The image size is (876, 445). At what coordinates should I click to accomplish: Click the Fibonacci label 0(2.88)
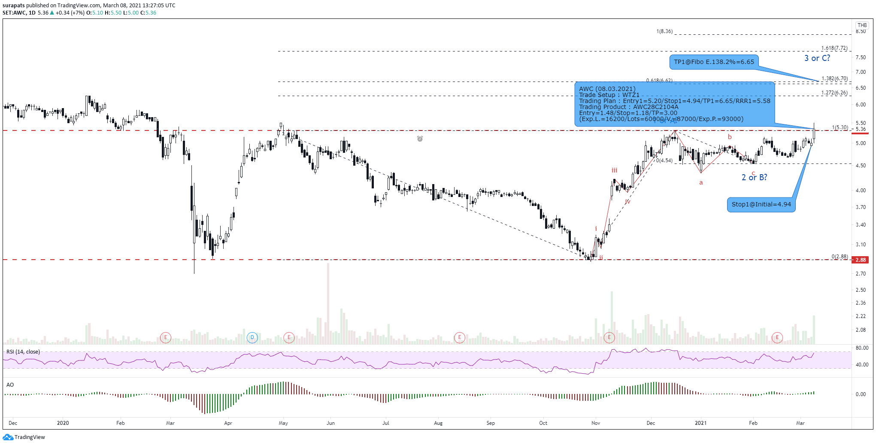(x=840, y=257)
